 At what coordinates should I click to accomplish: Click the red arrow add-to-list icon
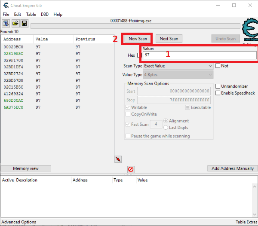(x=118, y=159)
